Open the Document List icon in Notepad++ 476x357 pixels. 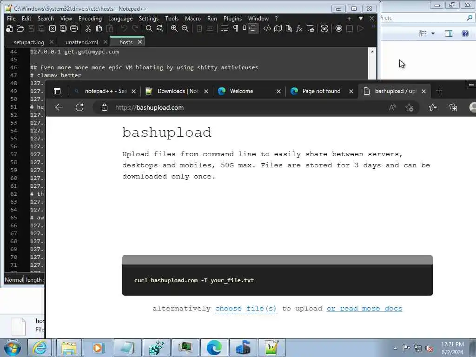[x=289, y=28]
